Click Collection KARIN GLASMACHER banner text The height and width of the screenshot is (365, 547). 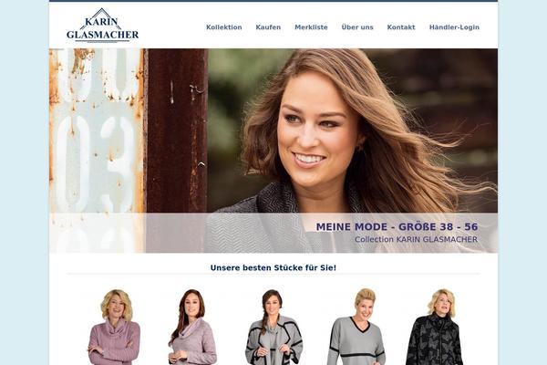tap(417, 240)
